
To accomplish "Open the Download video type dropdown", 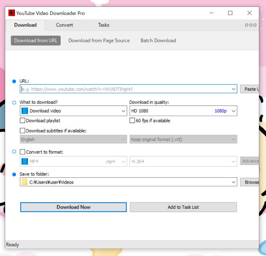I will [x=73, y=111].
